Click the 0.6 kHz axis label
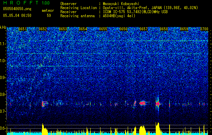 (3, 128)
